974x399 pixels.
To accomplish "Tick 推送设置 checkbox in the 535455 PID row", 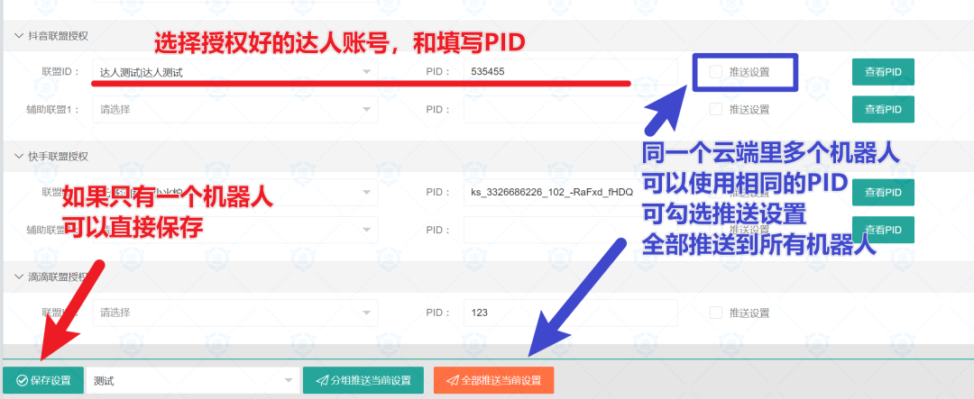I will click(x=715, y=72).
